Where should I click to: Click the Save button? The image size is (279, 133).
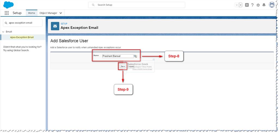click(123, 66)
